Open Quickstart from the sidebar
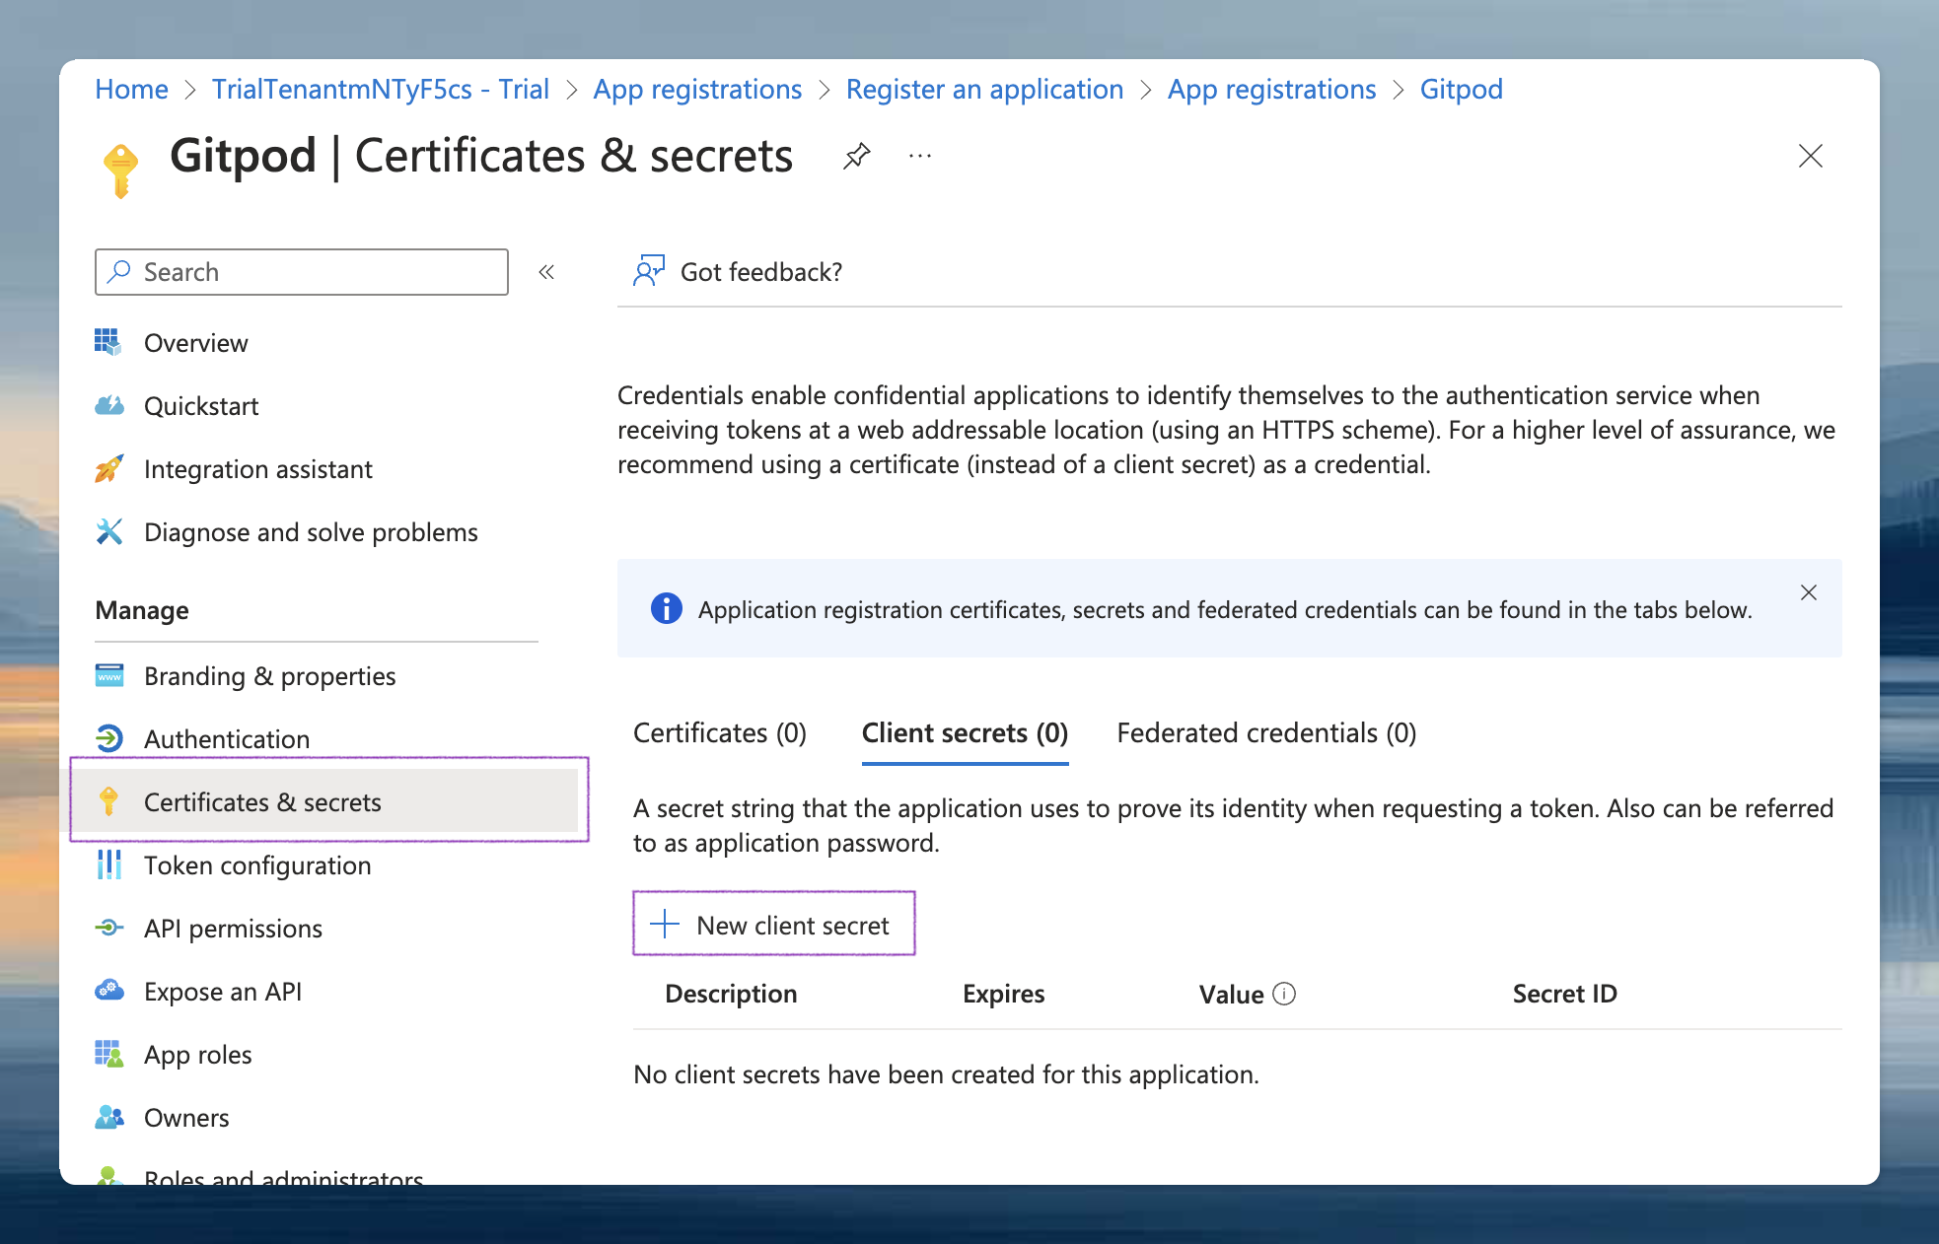The height and width of the screenshot is (1244, 1939). 201,406
